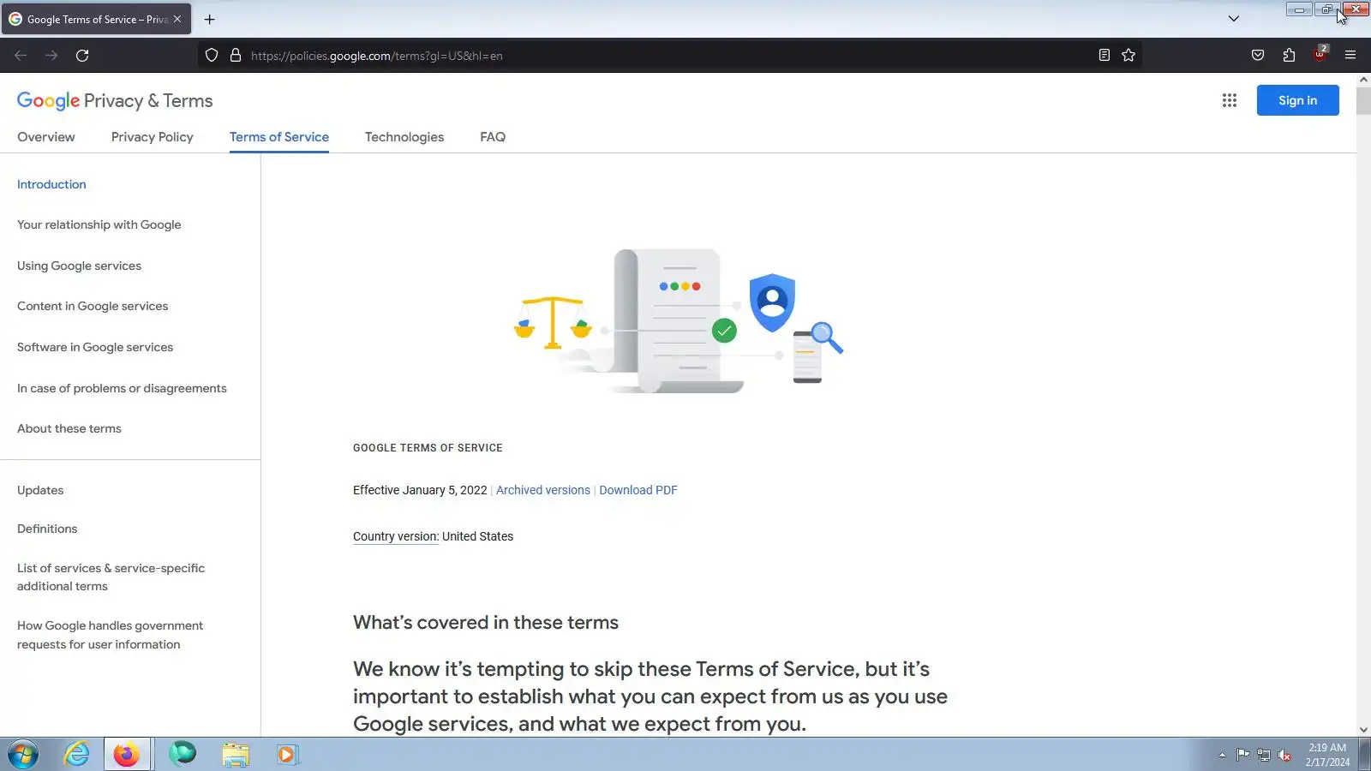Viewport: 1371px width, 771px height.
Task: Launch Internet Explorer from the taskbar
Action: pyautogui.click(x=77, y=755)
